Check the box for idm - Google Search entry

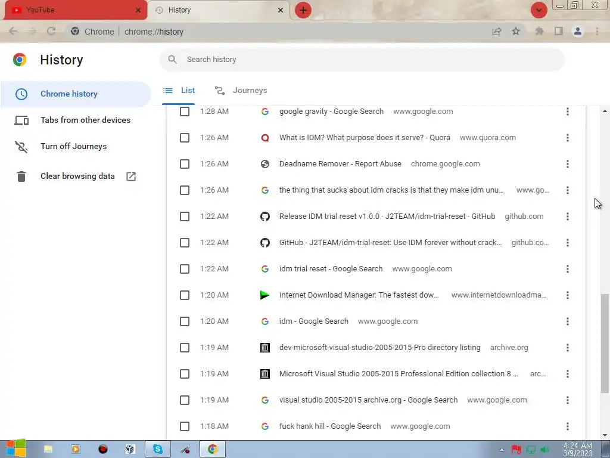[185, 321]
